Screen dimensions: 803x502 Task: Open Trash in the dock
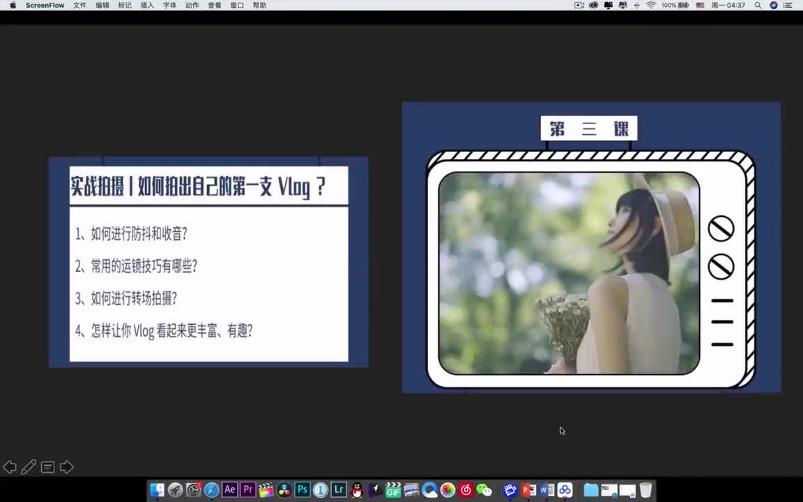tap(645, 490)
